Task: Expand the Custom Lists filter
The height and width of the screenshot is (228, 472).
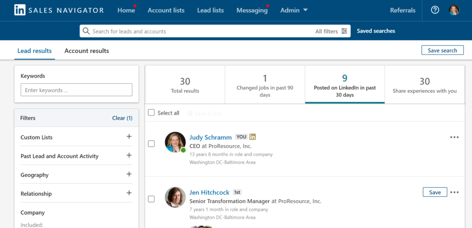Action: [x=129, y=137]
